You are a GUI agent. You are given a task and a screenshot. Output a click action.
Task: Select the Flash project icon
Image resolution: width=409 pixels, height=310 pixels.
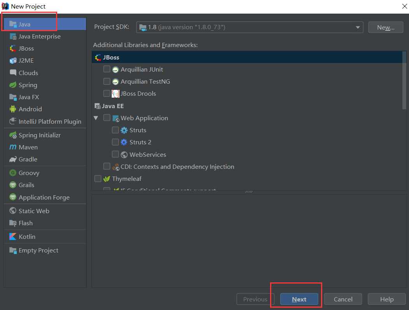pos(13,223)
